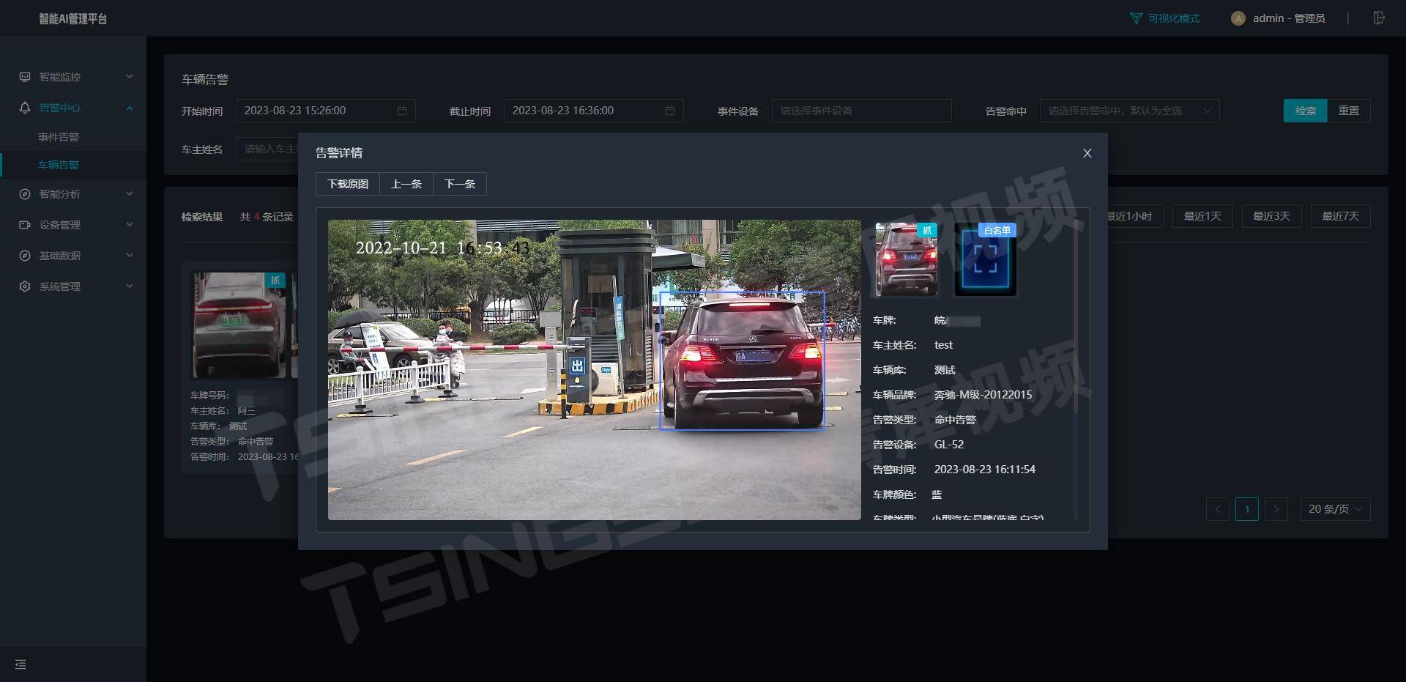Open the start time calendar icon
This screenshot has height=682, width=1406.
(401, 111)
